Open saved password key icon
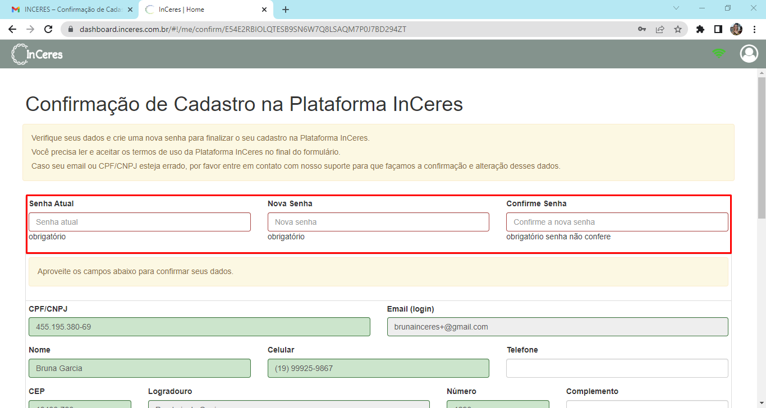This screenshot has height=408, width=766. click(x=642, y=29)
